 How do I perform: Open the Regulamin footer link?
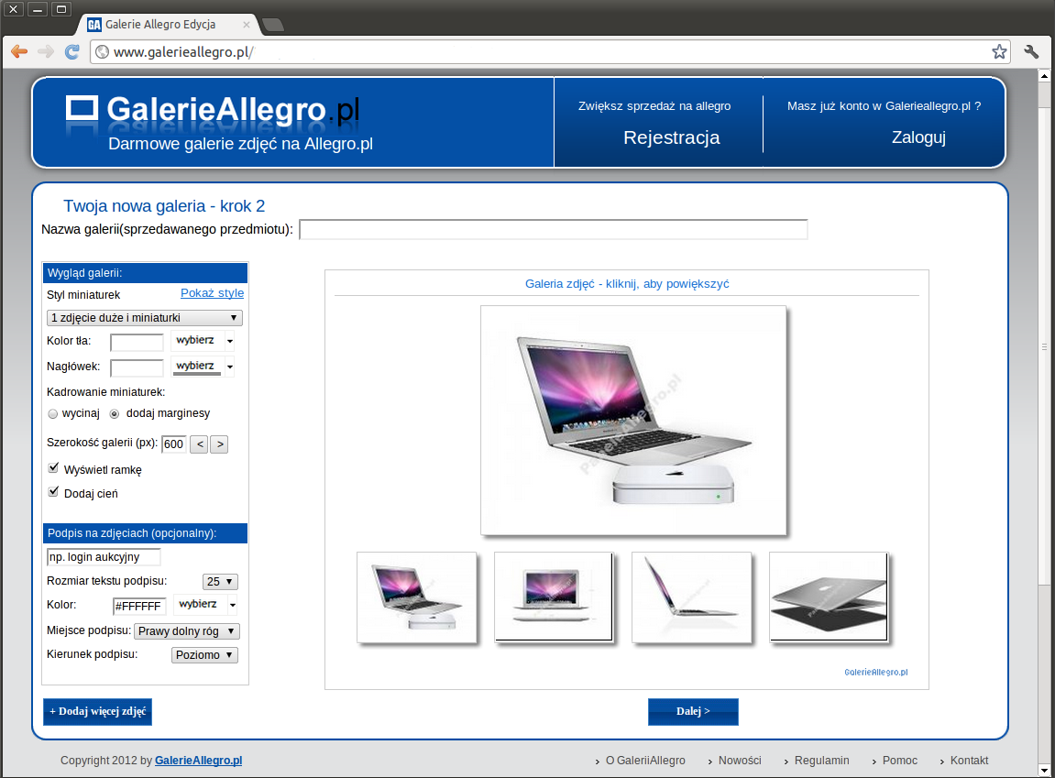[821, 761]
